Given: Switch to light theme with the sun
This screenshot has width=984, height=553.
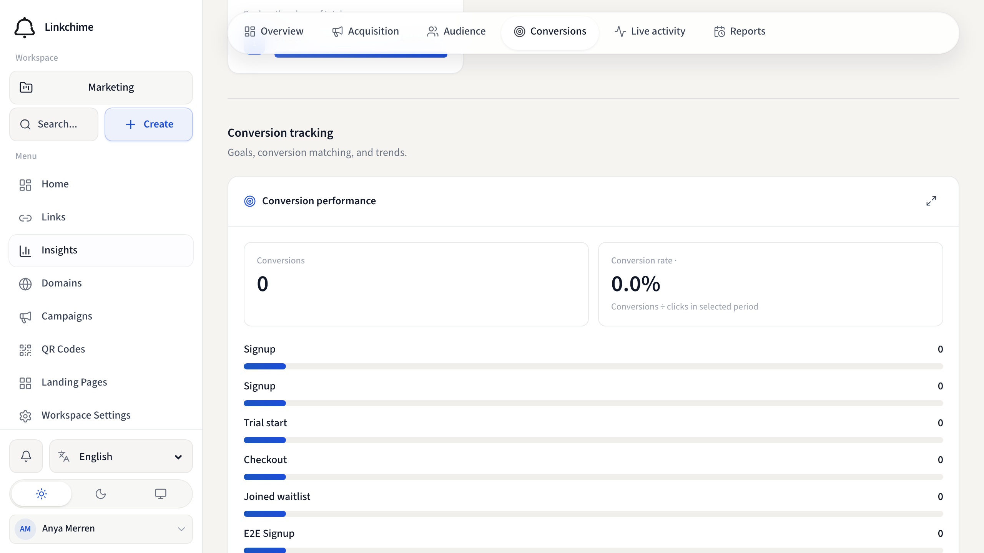Looking at the screenshot, I should pyautogui.click(x=42, y=494).
